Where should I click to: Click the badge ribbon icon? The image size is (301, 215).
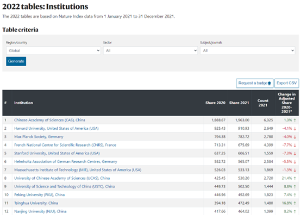pos(269,84)
